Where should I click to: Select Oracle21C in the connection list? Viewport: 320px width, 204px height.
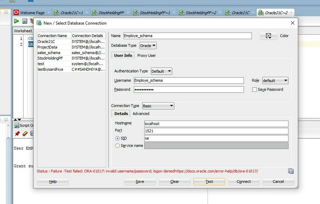click(71, 42)
